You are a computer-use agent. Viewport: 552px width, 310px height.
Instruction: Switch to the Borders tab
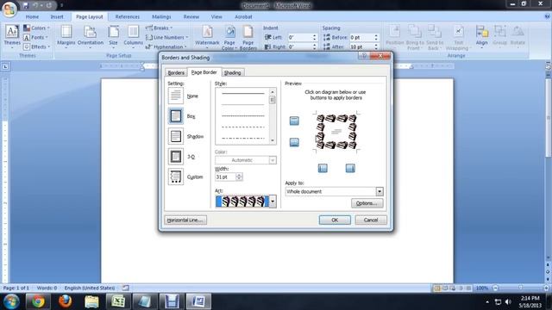coord(176,72)
